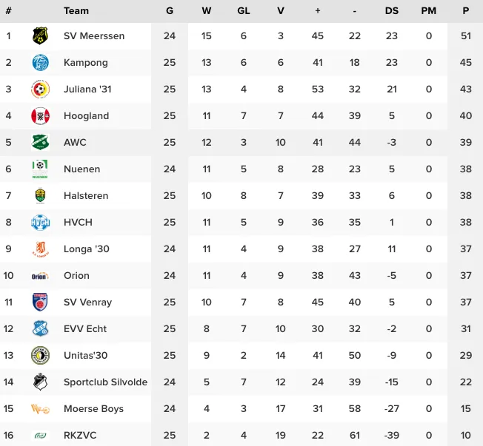Select the Moerse Boys team name
The height and width of the screenshot is (446, 483).
point(93,409)
